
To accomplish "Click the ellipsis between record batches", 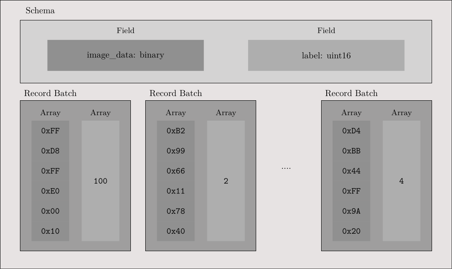I will pos(286,168).
